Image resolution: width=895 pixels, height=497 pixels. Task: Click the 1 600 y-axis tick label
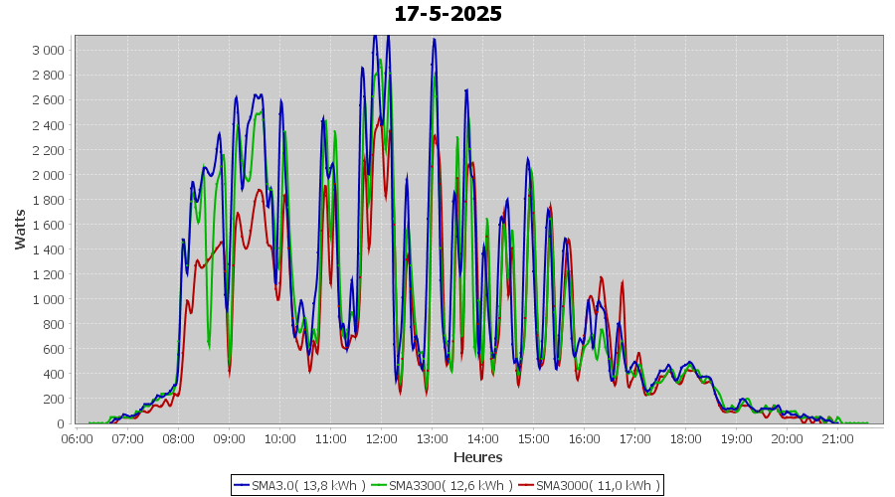pos(49,225)
